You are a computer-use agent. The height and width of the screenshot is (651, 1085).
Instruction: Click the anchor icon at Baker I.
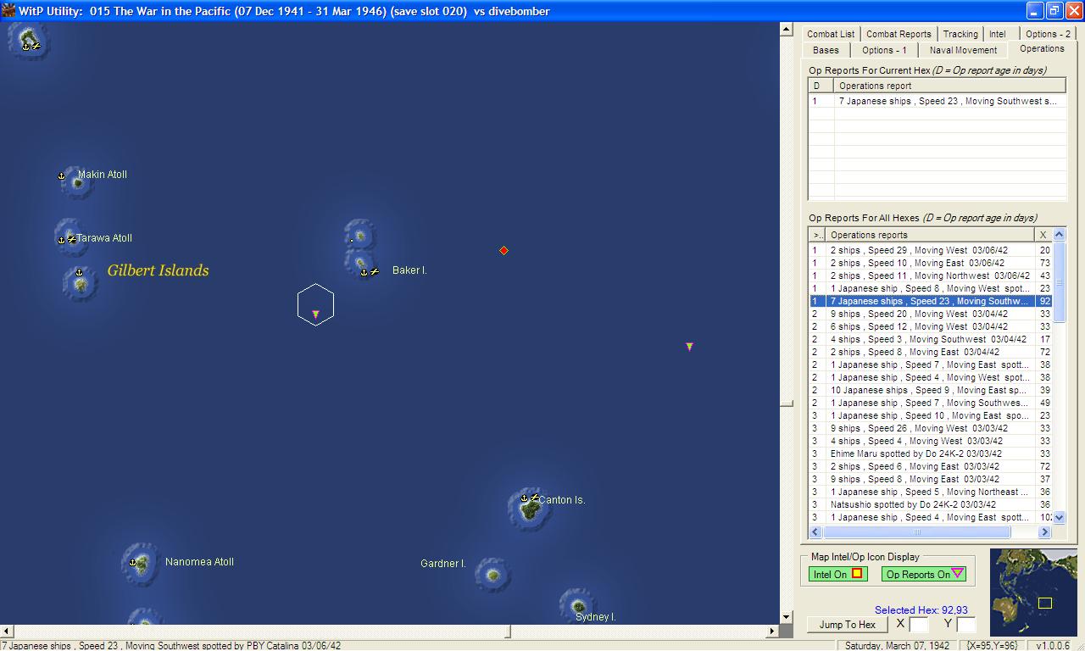pos(364,272)
